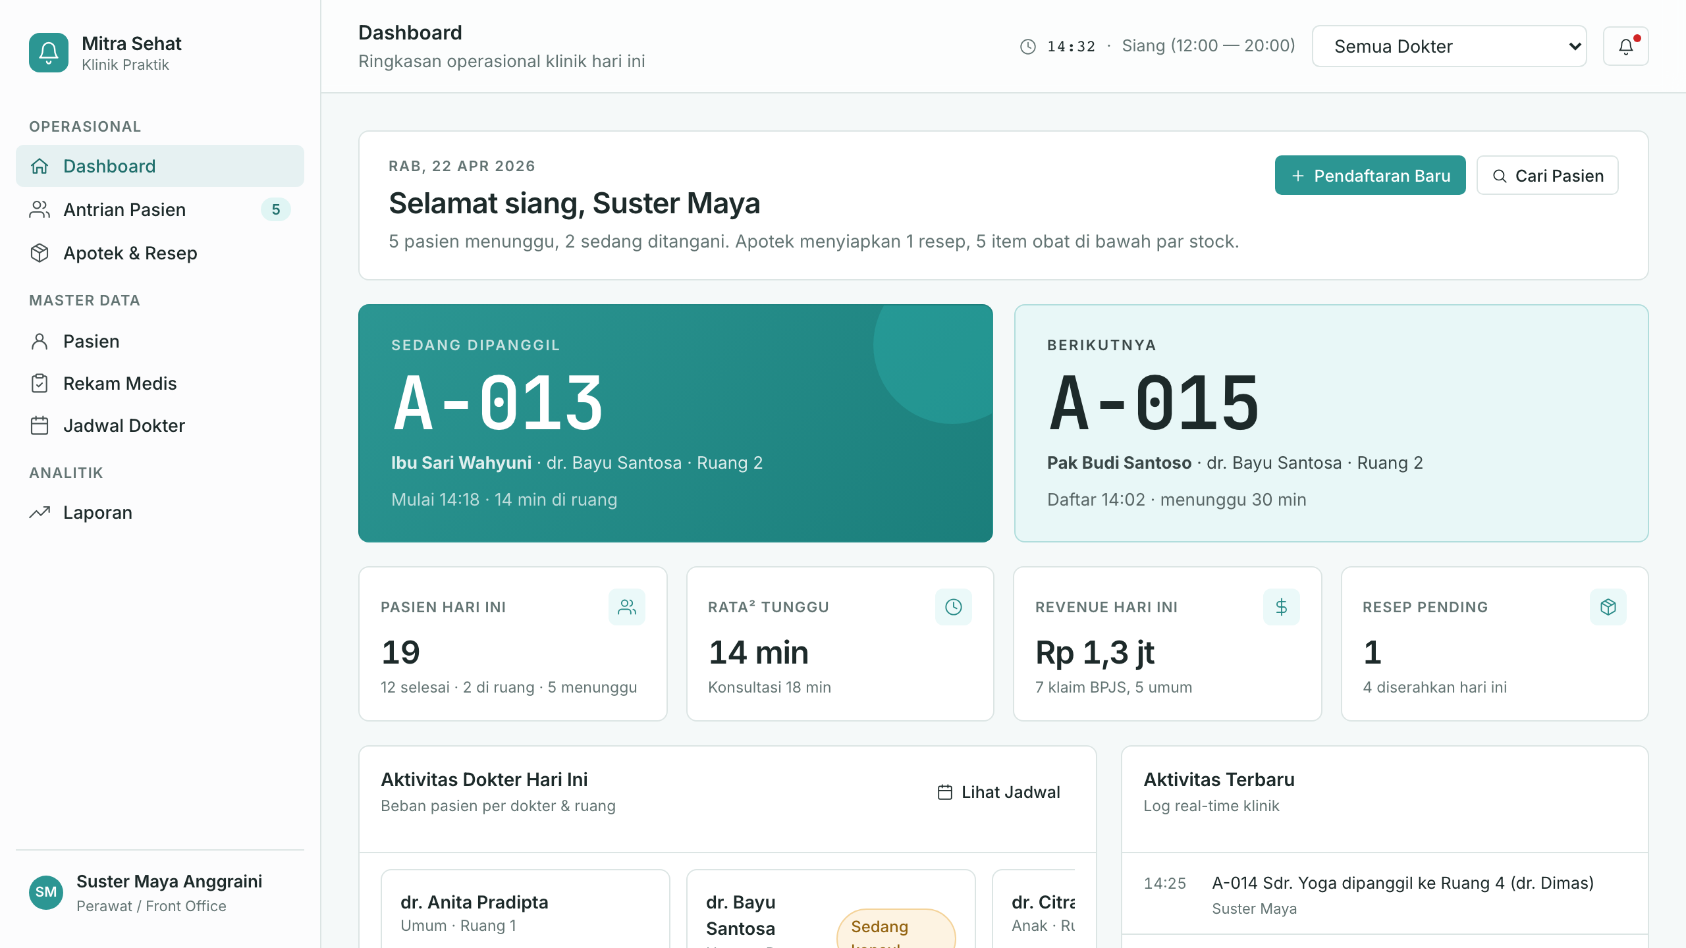Screen dimensions: 1686x948
Task: Click the Lihat Jadwal button
Action: click(998, 792)
